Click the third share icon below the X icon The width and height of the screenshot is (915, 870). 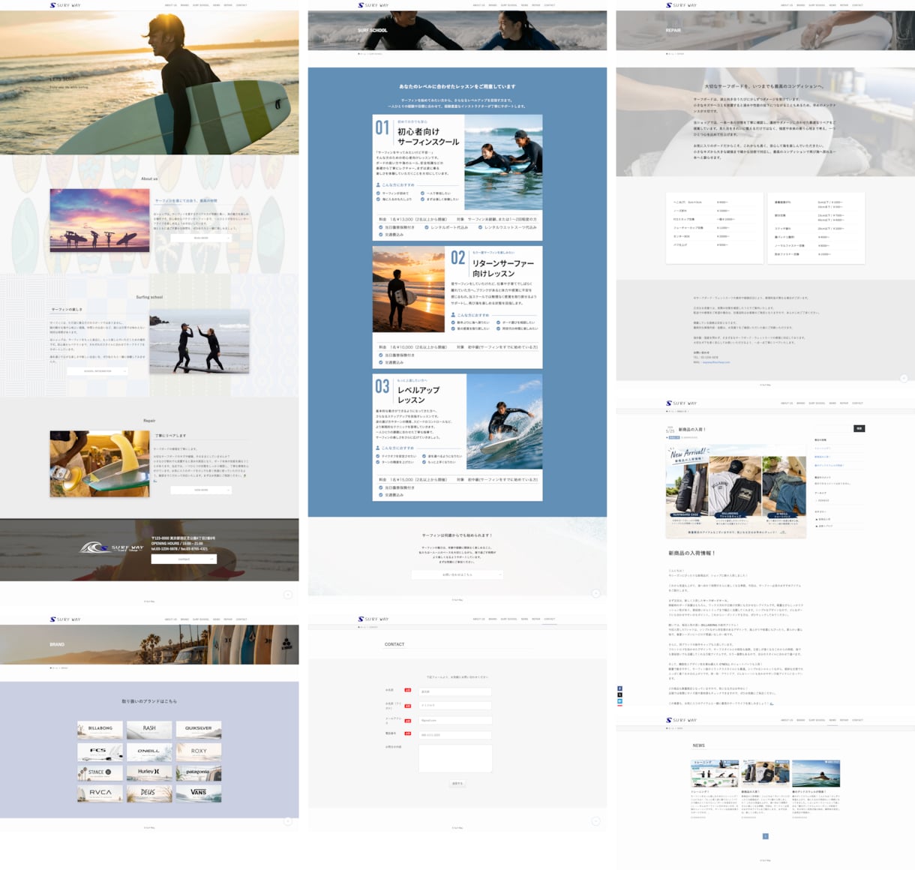coord(619,701)
